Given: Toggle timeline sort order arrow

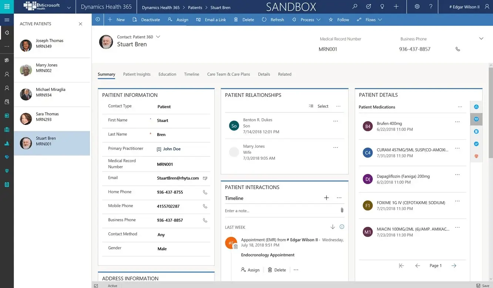Looking at the screenshot, I should [x=332, y=227].
